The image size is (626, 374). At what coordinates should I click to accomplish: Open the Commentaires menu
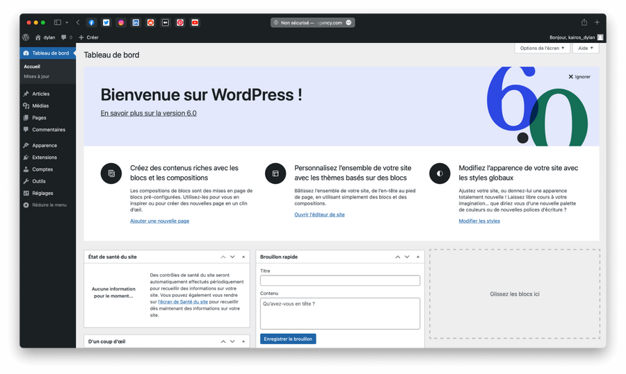point(47,130)
